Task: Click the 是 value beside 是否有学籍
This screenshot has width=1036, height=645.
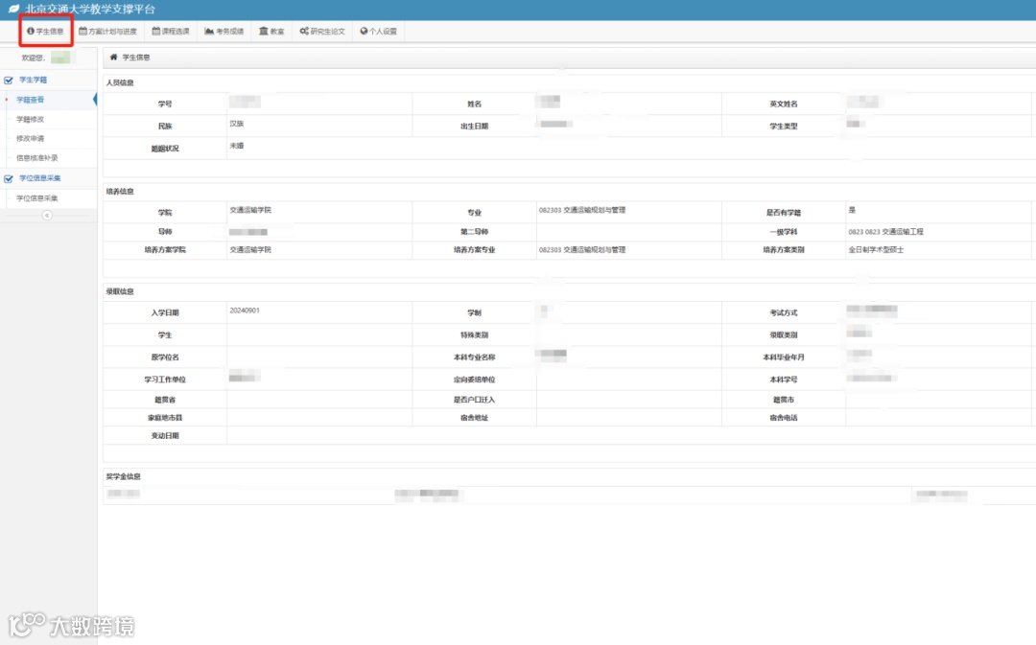Action: (x=852, y=210)
